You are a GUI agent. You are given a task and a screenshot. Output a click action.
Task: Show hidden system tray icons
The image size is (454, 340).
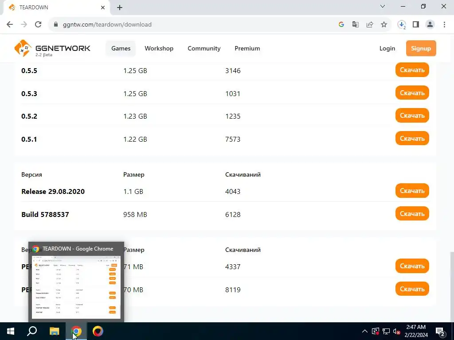pos(365,331)
